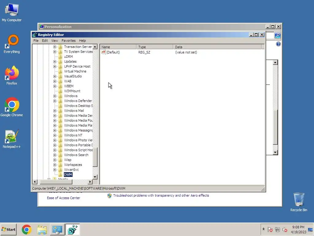Expand the UPnP Device Host key
This screenshot has height=236, width=314.
tap(55, 66)
